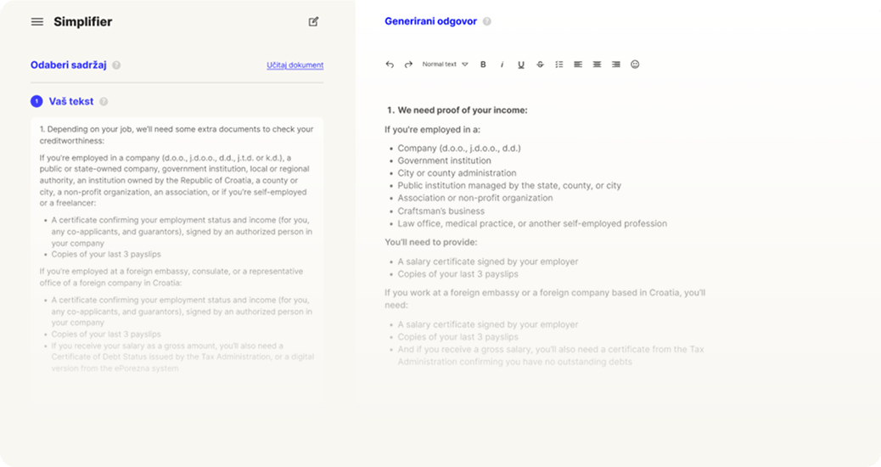Click the Generirani odgovor heading
The image size is (881, 467).
pos(431,21)
